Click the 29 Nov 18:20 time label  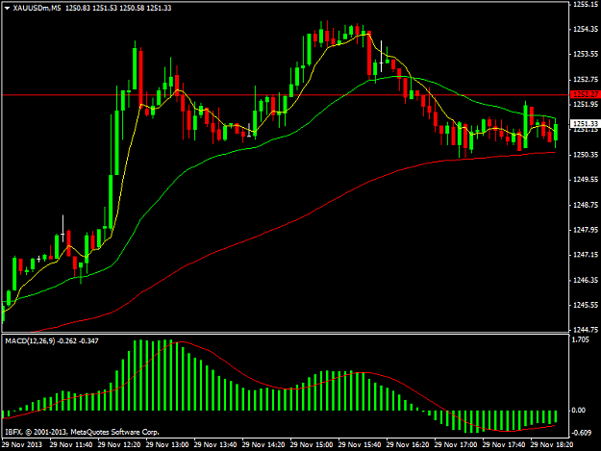click(552, 445)
